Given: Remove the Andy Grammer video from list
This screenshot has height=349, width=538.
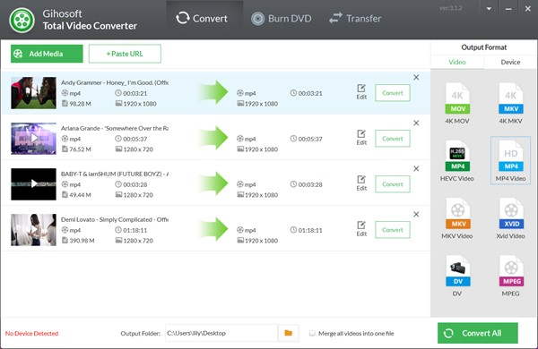Looking at the screenshot, I should tap(416, 77).
